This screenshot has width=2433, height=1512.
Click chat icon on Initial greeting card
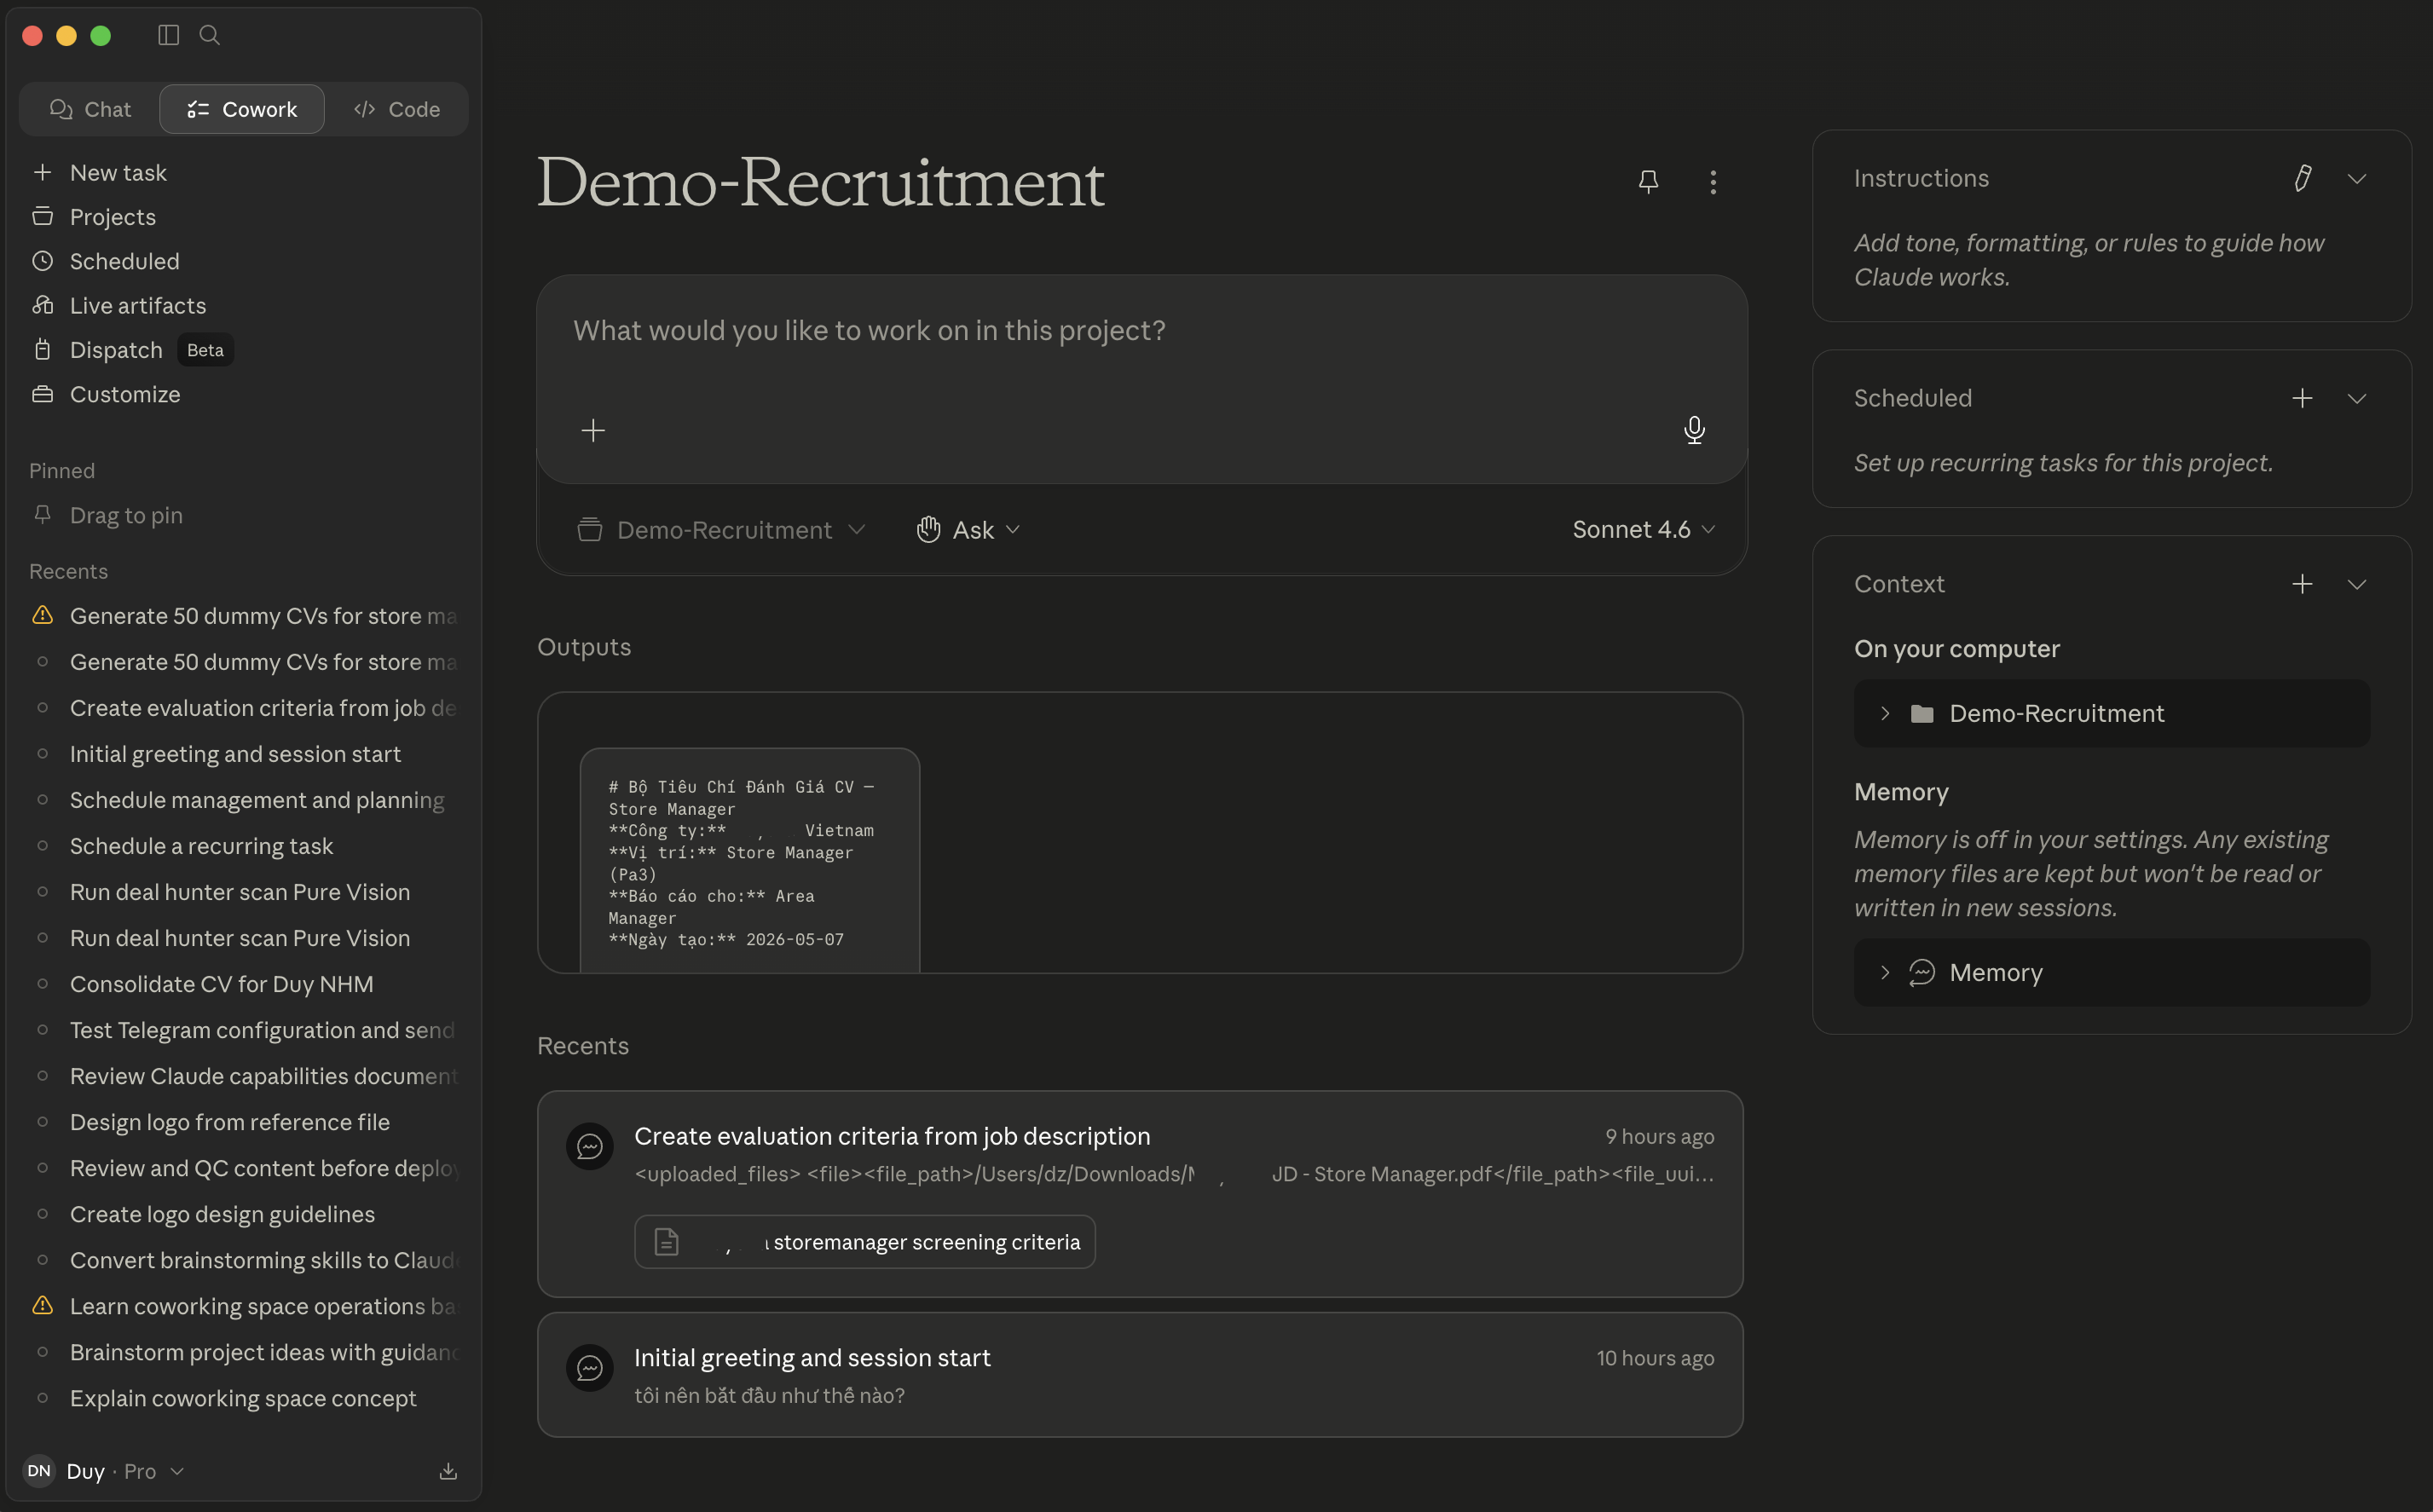tap(590, 1367)
